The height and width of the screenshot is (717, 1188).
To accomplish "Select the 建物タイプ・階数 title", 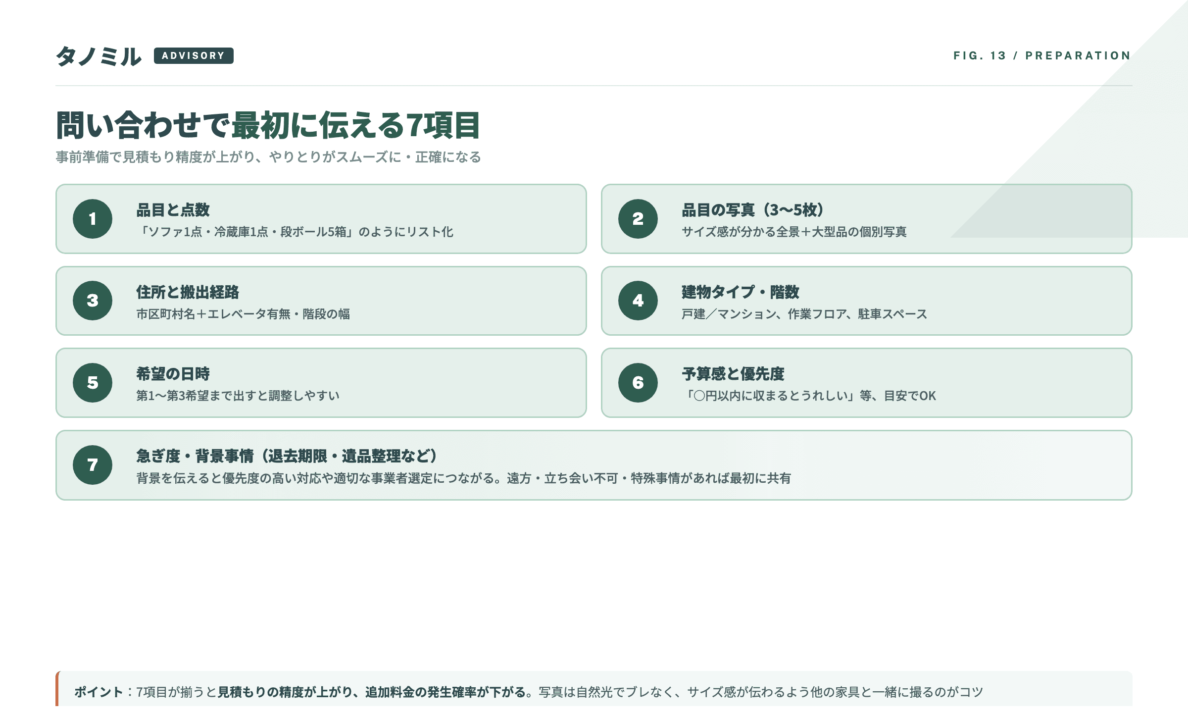I will coord(741,292).
